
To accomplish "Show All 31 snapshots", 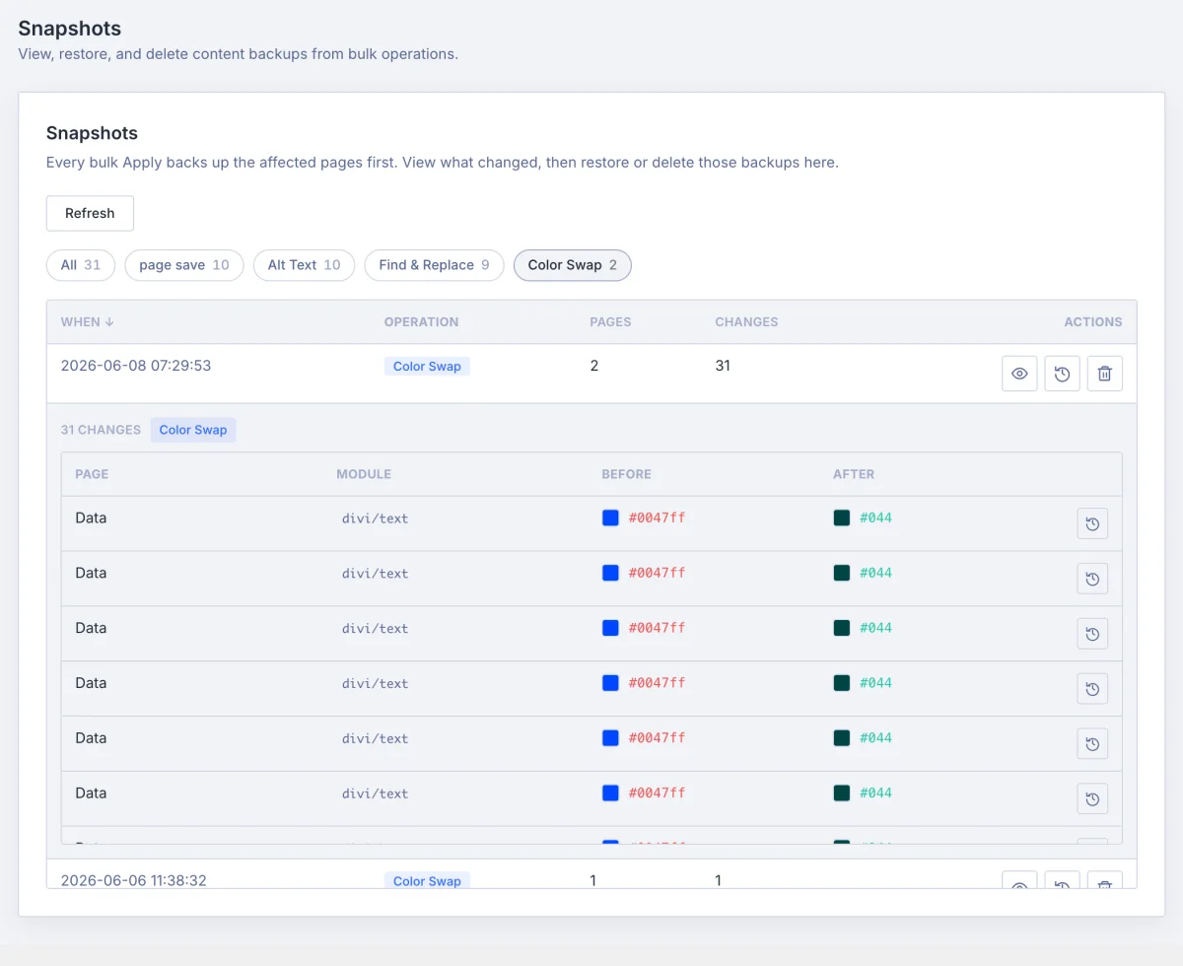I will coord(81,265).
